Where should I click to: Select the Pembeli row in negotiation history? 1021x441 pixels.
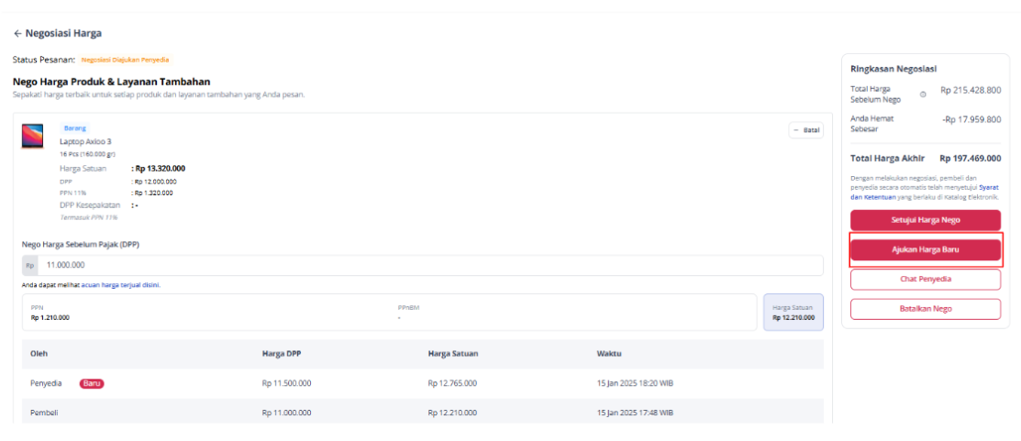click(422, 413)
